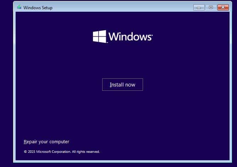
Task: Click the large Windows wordmark text
Action: pyautogui.click(x=130, y=37)
